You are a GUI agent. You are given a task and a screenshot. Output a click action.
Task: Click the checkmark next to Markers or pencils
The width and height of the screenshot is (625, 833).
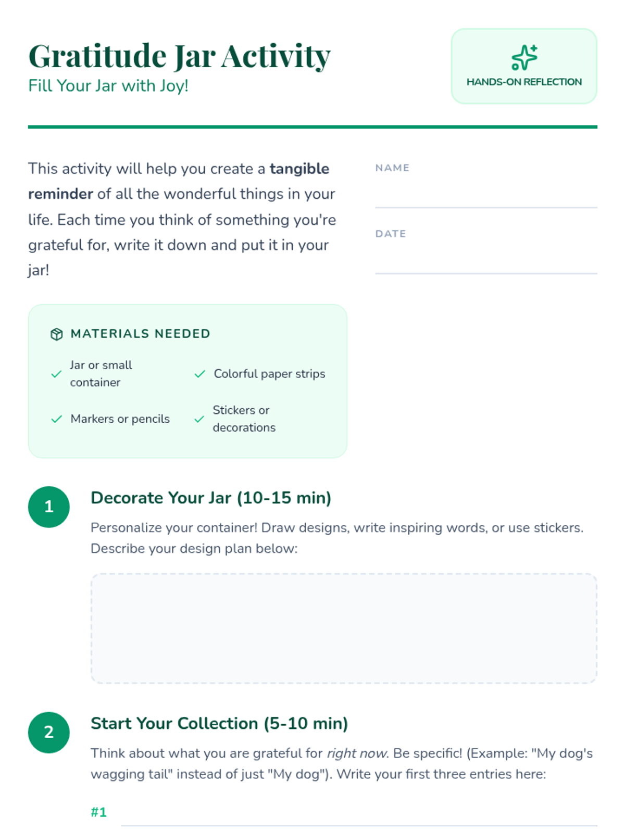56,419
